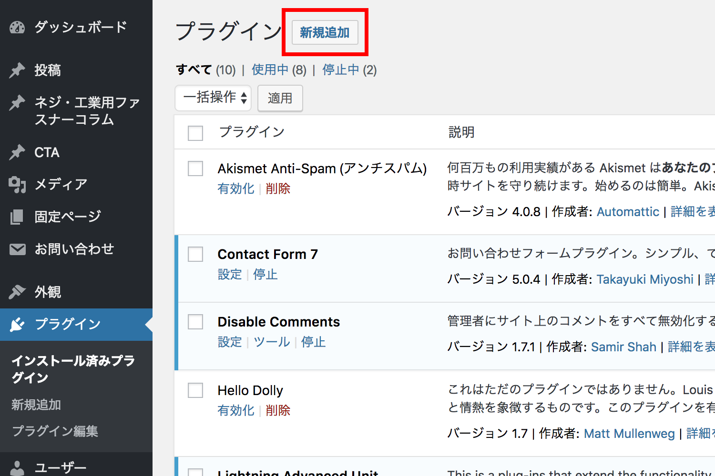Click the pin icon beside ネジ・工業用ファスナーコラム
Image resolution: width=715 pixels, height=476 pixels.
click(17, 103)
